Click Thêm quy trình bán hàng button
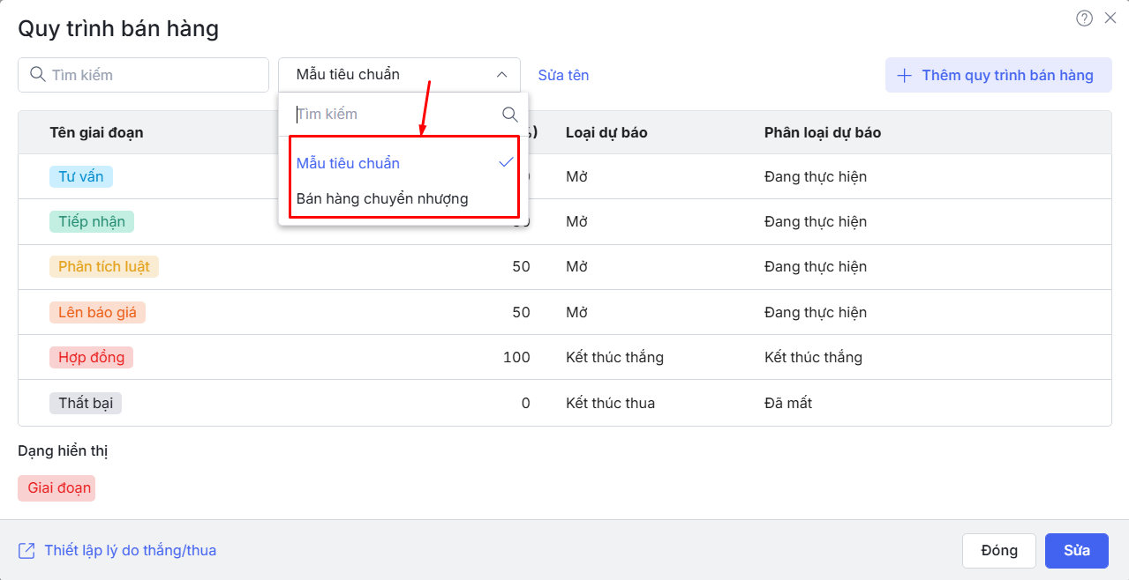This screenshot has width=1129, height=580. tap(998, 76)
